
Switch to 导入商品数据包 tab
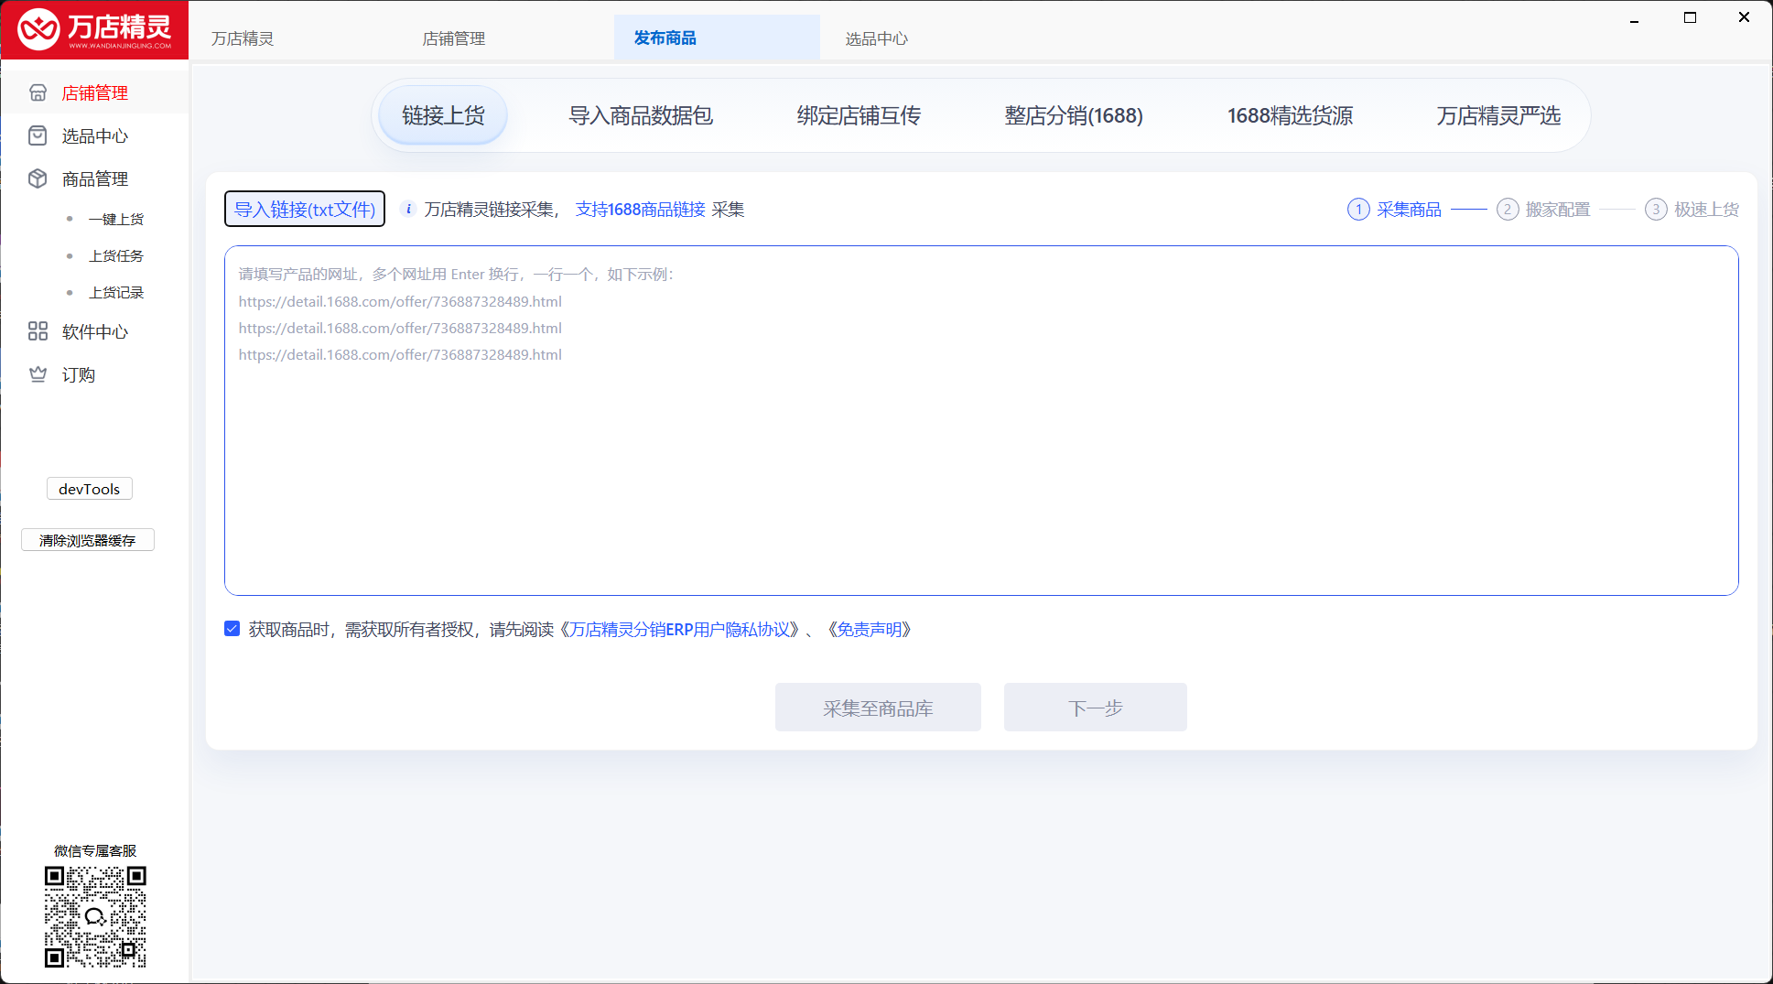click(x=641, y=115)
